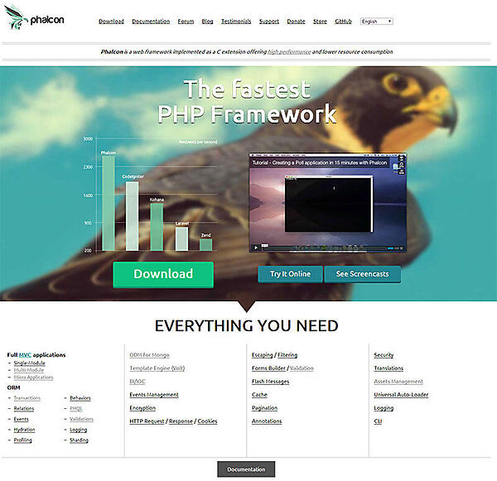
Task: Open the tutorial video thumbnail
Action: [328, 203]
